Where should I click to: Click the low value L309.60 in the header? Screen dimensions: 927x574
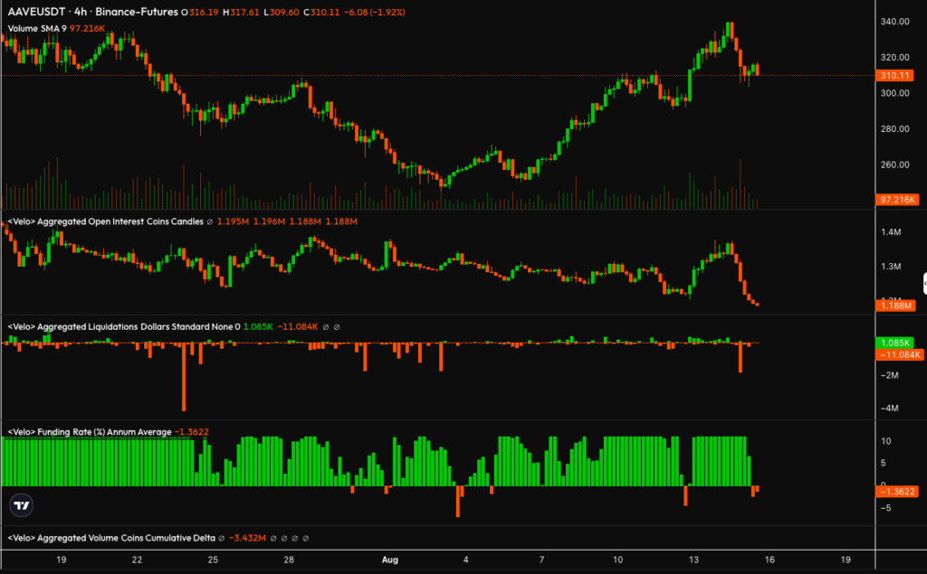pos(281,13)
